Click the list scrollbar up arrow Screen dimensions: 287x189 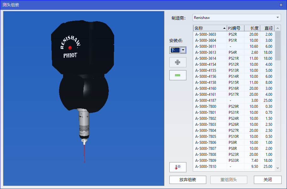[x=278, y=28]
